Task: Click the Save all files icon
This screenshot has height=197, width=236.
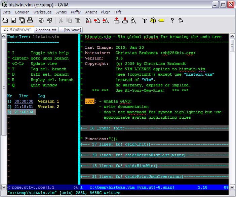Action: pos(22,21)
